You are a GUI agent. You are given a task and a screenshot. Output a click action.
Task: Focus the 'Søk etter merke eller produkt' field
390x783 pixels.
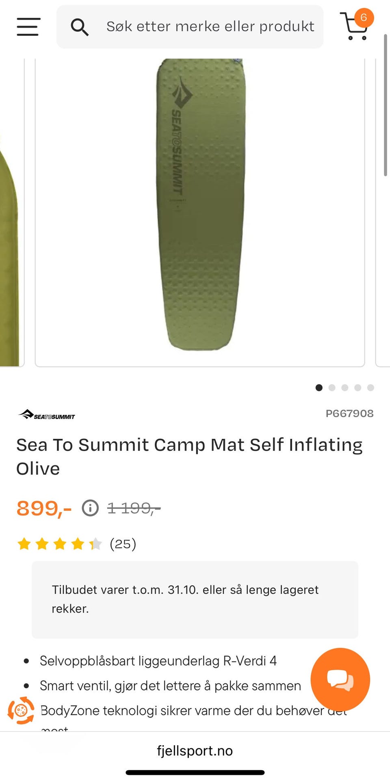click(x=210, y=27)
